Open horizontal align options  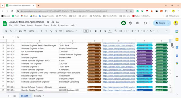[134, 31]
